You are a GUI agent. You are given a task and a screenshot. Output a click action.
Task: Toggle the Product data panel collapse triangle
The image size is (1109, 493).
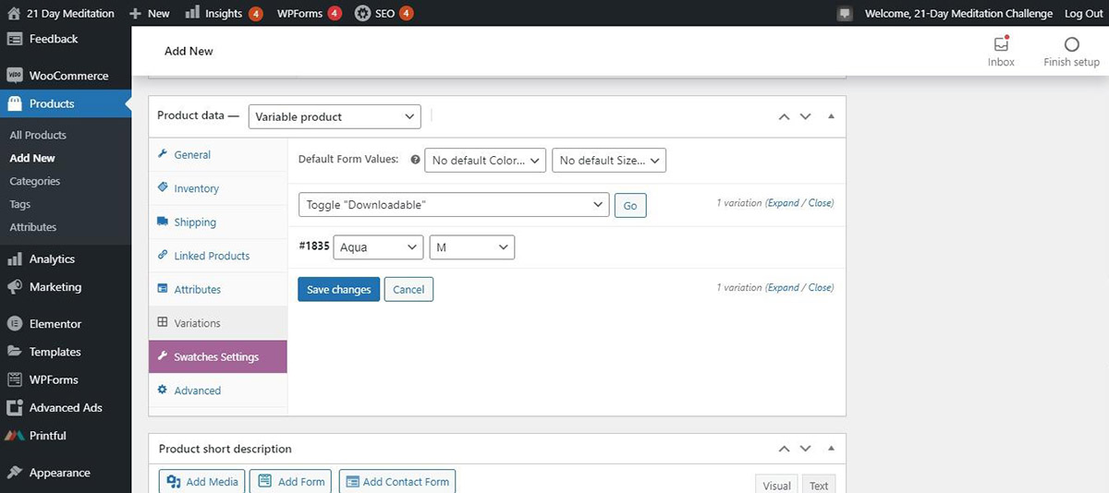(x=831, y=116)
